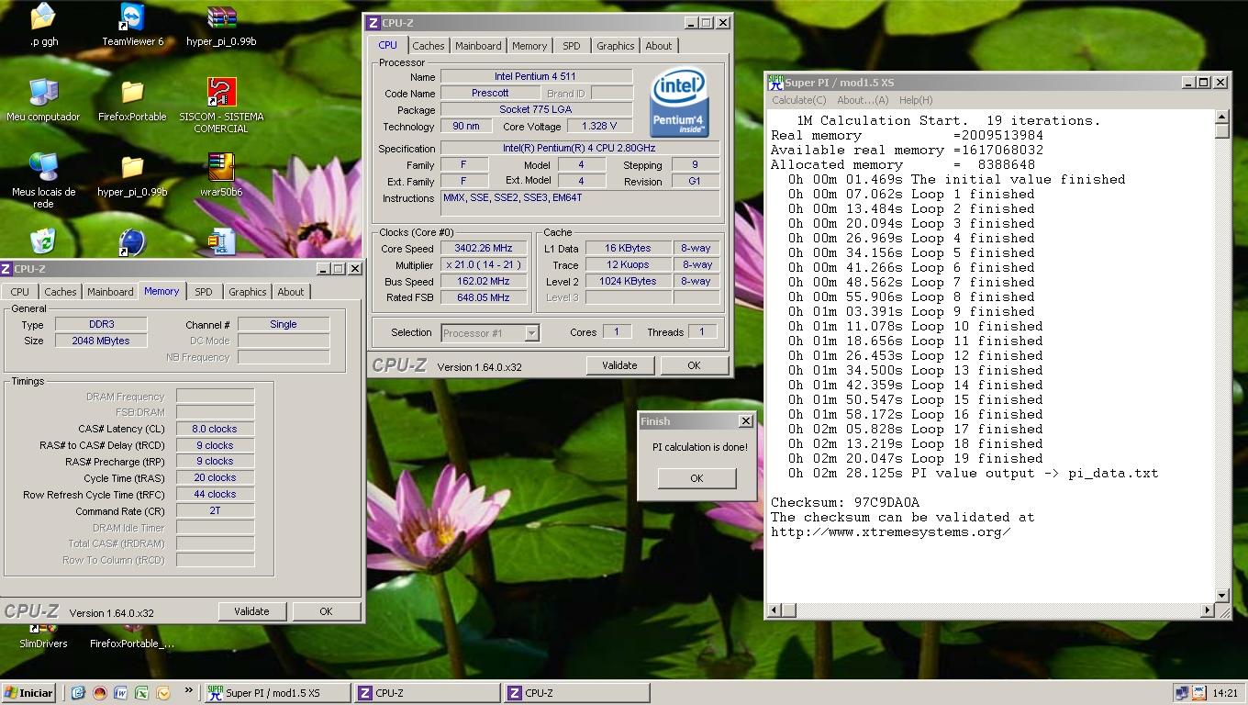Viewport: 1248px width, 705px height.
Task: Click the Super PI horizontal scrollbar left arrow
Action: click(774, 610)
